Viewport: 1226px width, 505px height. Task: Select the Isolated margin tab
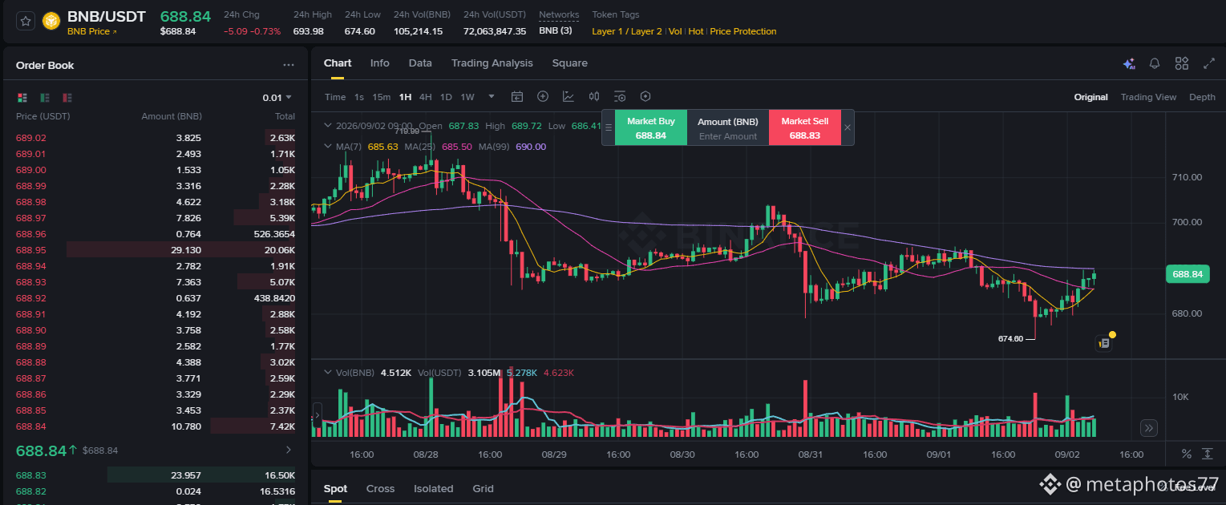click(x=433, y=489)
